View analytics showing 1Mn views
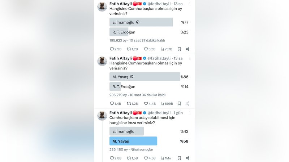289x162 pixels. coord(163,158)
